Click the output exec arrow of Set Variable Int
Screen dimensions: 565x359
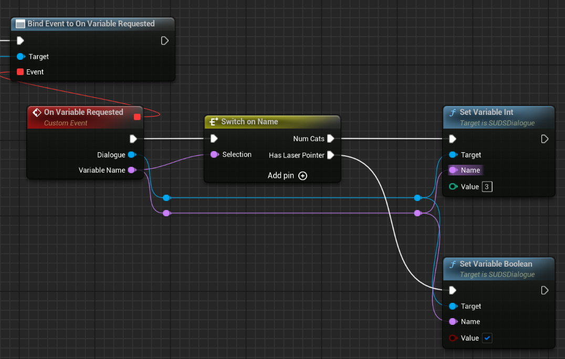pyautogui.click(x=545, y=139)
